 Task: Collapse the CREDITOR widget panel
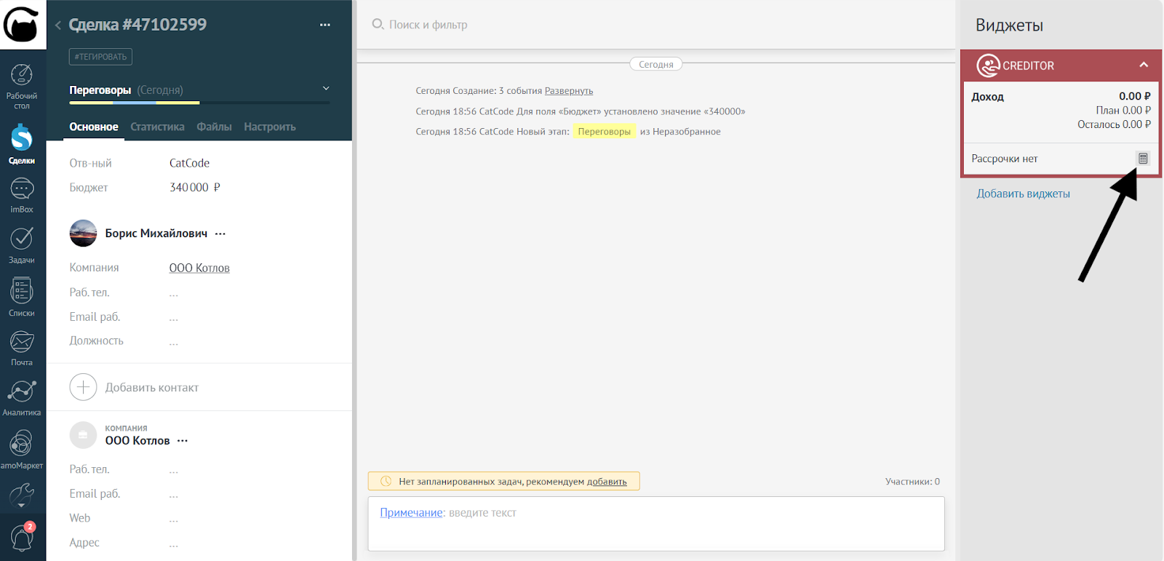pyautogui.click(x=1143, y=65)
